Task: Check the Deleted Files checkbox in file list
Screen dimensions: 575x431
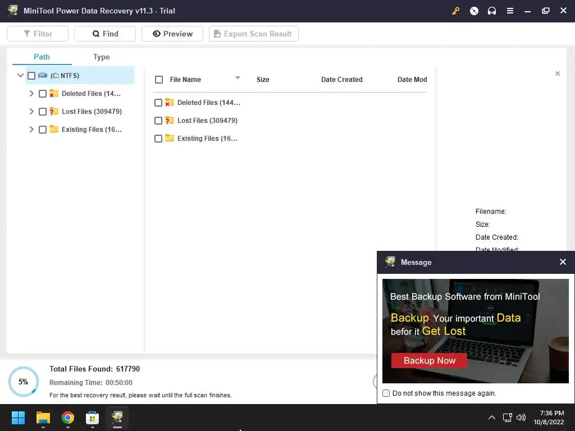Action: click(158, 103)
